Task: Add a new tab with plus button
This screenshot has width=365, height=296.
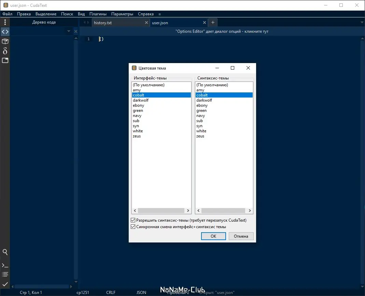Action: coord(213,22)
